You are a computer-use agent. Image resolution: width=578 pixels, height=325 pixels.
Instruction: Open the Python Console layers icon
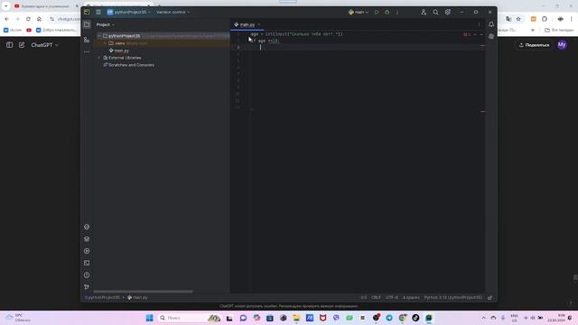pyautogui.click(x=87, y=238)
